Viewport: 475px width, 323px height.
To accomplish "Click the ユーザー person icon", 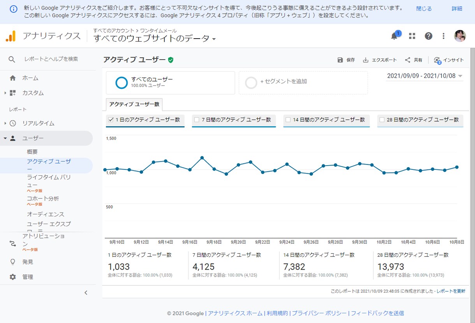I will tap(12, 138).
